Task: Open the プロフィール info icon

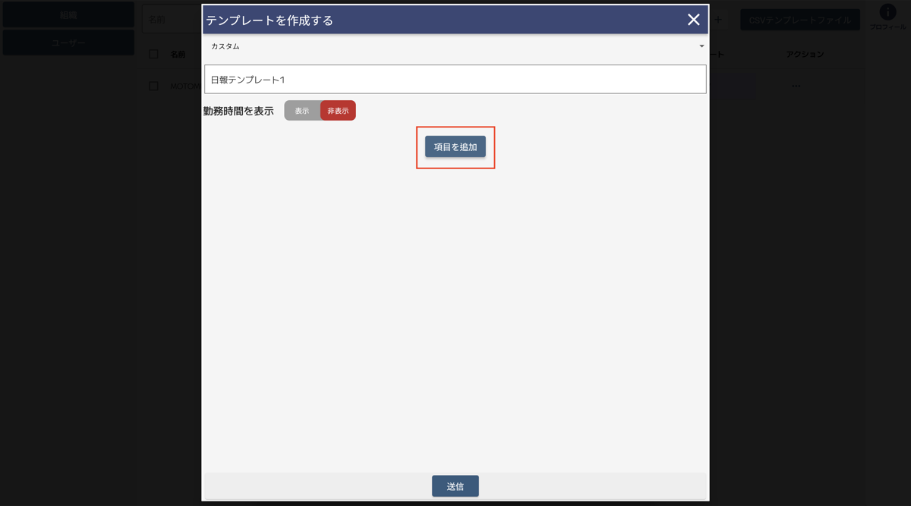Action: pyautogui.click(x=887, y=13)
